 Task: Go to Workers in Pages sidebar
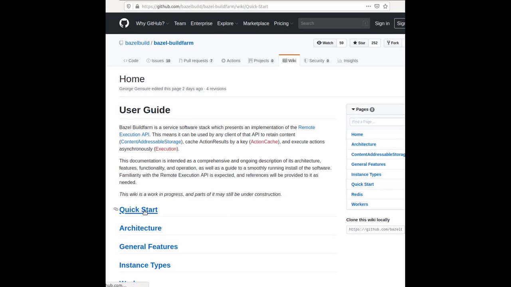tap(360, 204)
